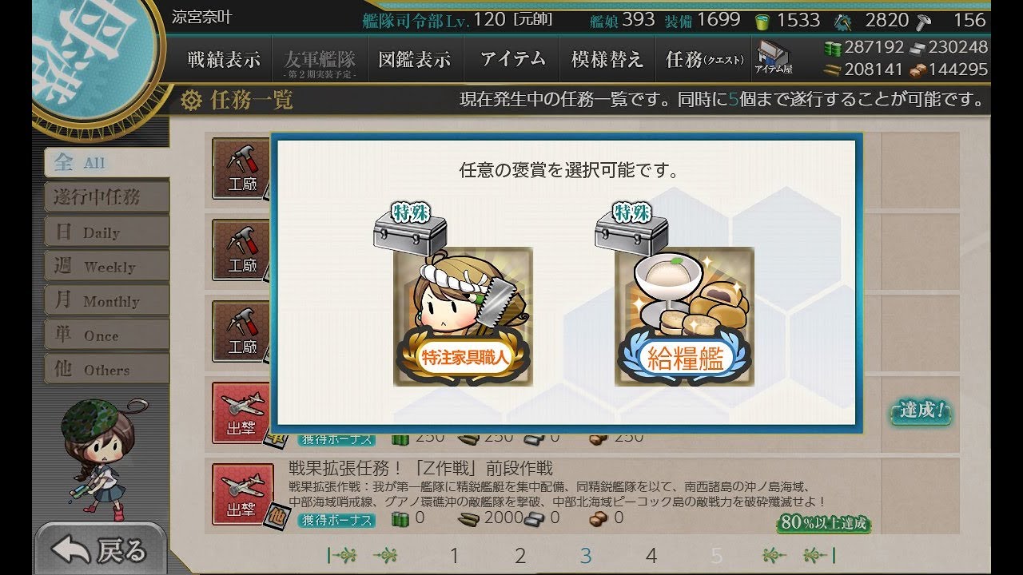The image size is (1023, 575).
Task: Show only 遂行中任務 quests
Action: pyautogui.click(x=105, y=197)
